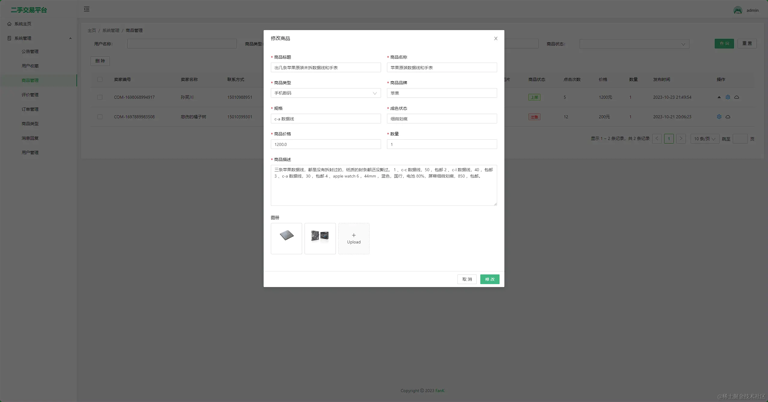
Task: Click the green 修改 submit button
Action: coord(490,279)
